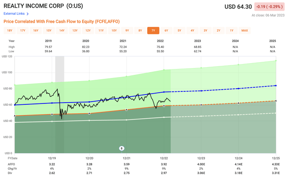Viewport: 287px width, 176px height.
Task: Click the blue line point at 12/22
Action: pyautogui.click(x=164, y=92)
